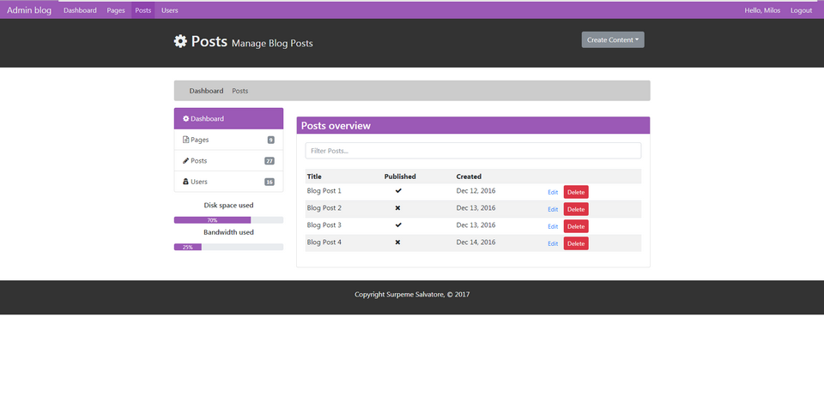Edit Blog Post 4
The image size is (824, 407).
tap(553, 243)
